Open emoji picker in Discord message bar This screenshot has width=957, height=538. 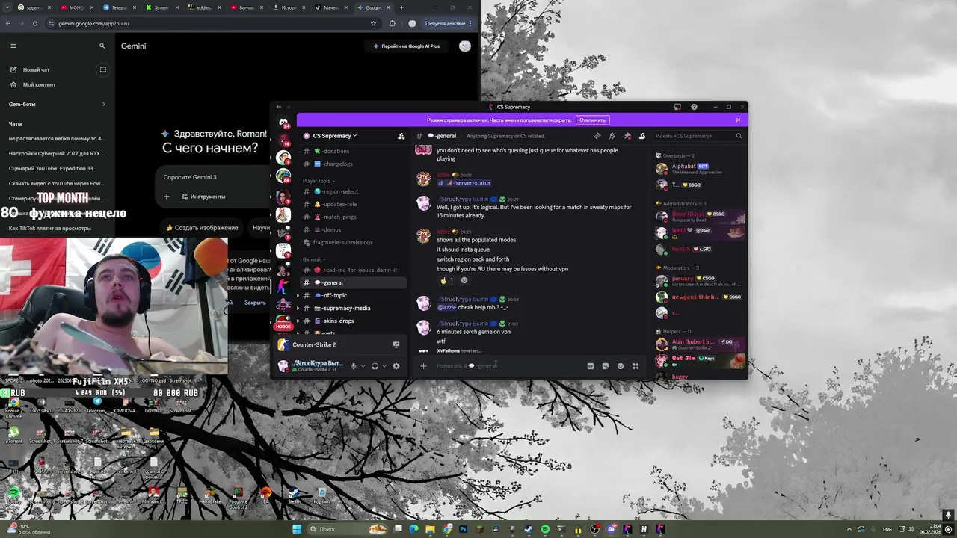tap(621, 366)
